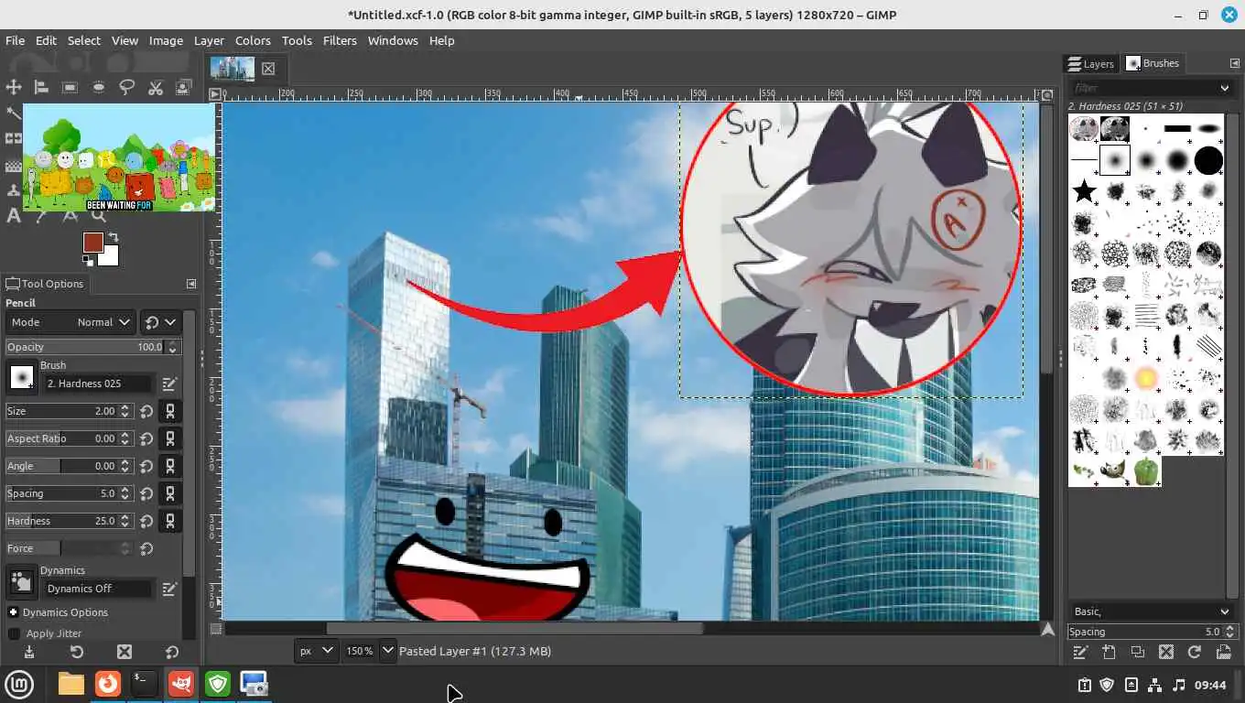Select the Foreground Select tool
The image size is (1245, 703).
[x=183, y=87]
